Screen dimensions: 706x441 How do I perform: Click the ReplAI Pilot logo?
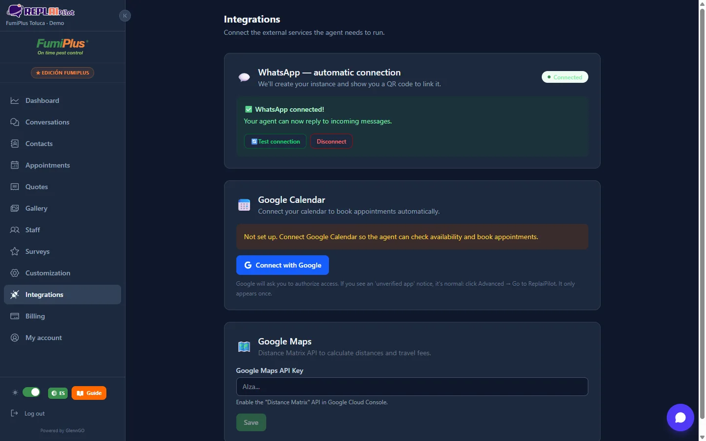point(40,11)
